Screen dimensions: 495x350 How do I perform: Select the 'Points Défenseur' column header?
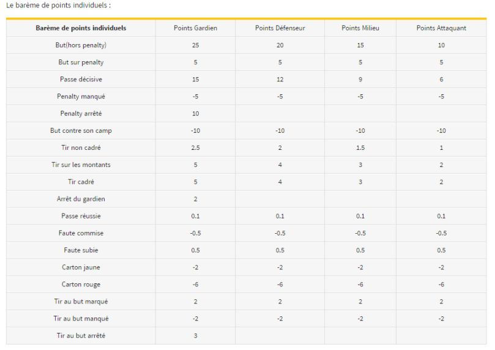[x=280, y=28]
